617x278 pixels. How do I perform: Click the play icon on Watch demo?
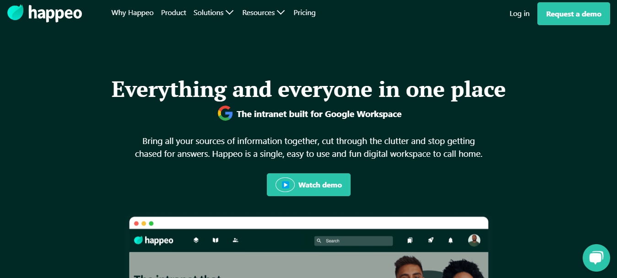tap(285, 185)
